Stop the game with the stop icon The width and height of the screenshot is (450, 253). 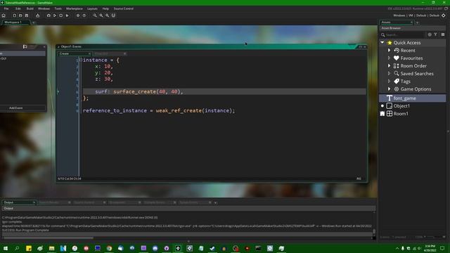tap(61, 15)
